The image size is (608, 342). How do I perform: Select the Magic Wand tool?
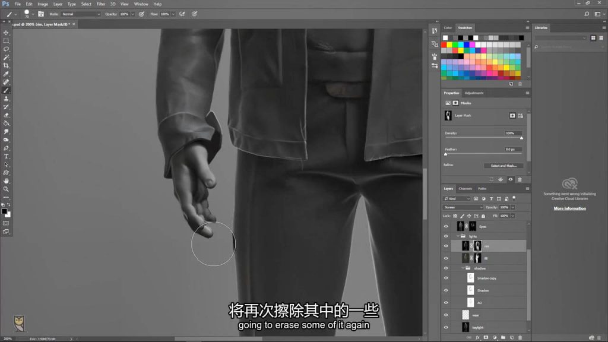pos(6,58)
